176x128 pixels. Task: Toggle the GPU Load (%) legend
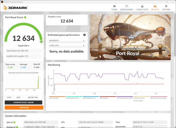tap(108, 97)
